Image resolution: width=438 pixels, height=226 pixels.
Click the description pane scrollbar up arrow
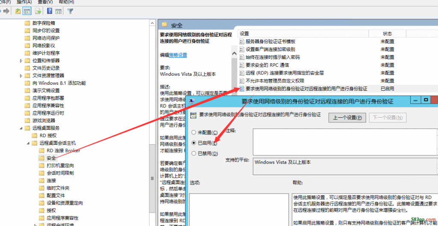pyautogui.click(x=234, y=54)
